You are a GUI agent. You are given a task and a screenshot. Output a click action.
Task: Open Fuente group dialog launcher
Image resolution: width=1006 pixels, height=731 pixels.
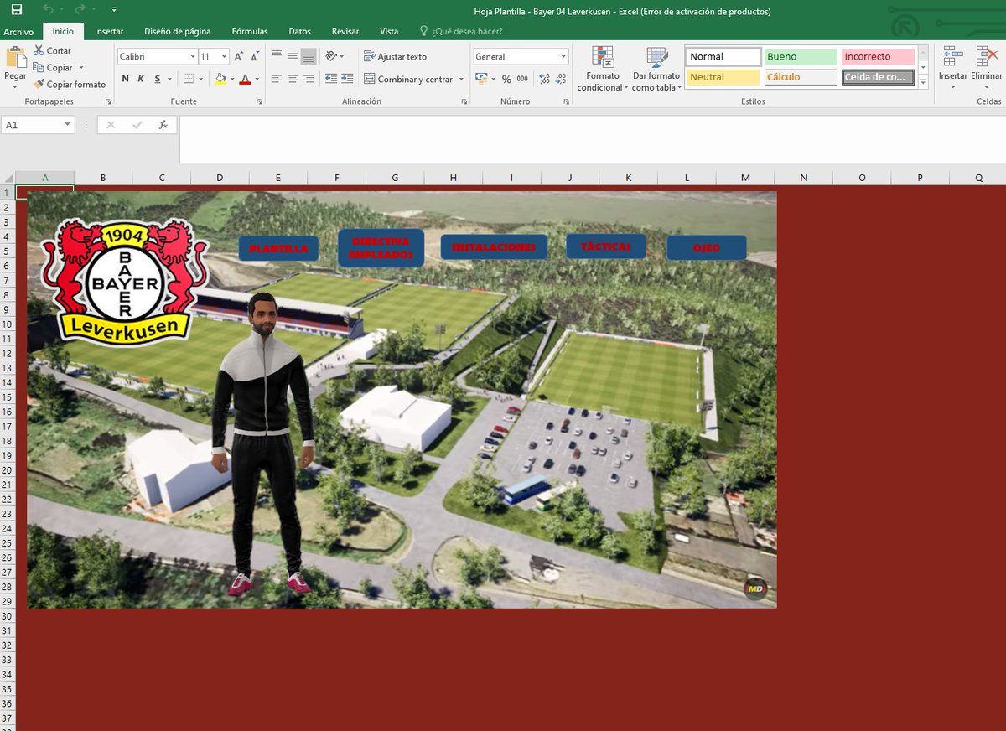tap(259, 101)
